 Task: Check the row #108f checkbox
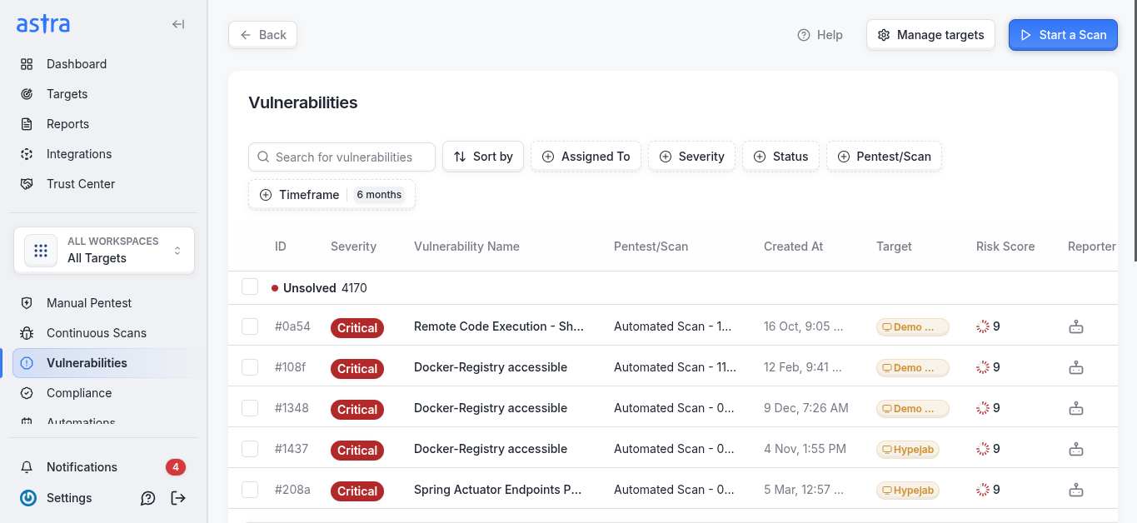click(x=250, y=367)
